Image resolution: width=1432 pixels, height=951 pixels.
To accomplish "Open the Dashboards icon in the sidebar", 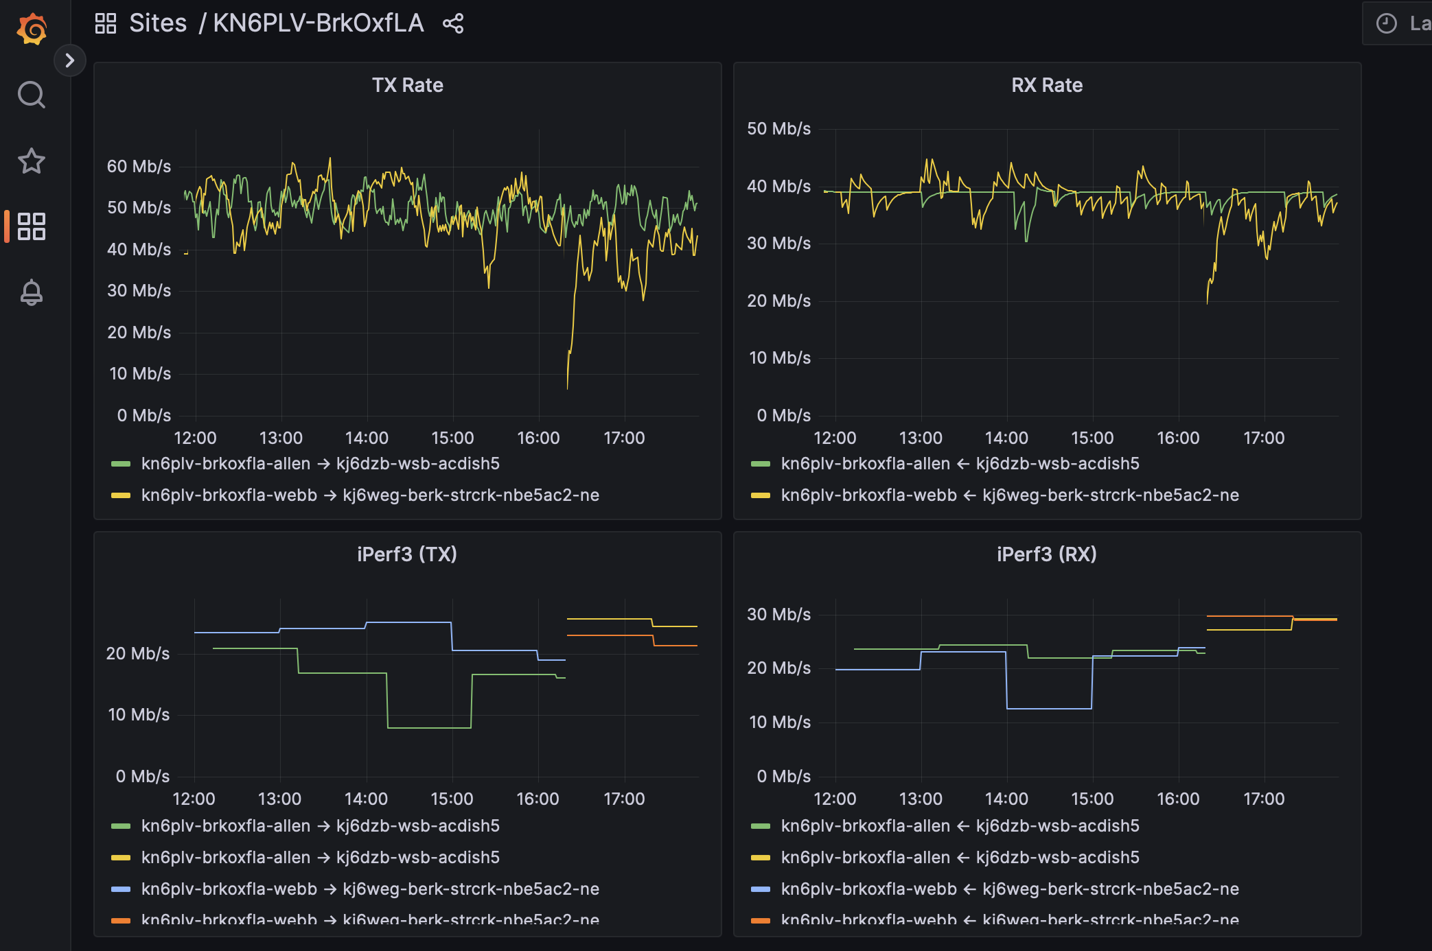I will click(x=32, y=226).
